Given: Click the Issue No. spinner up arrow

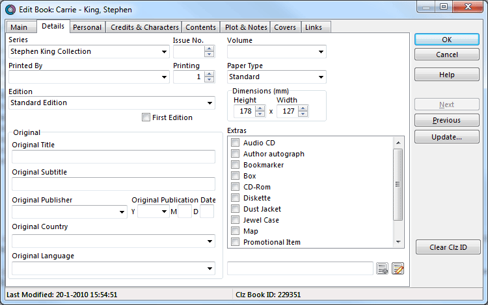Looking at the screenshot, I should pos(209,49).
